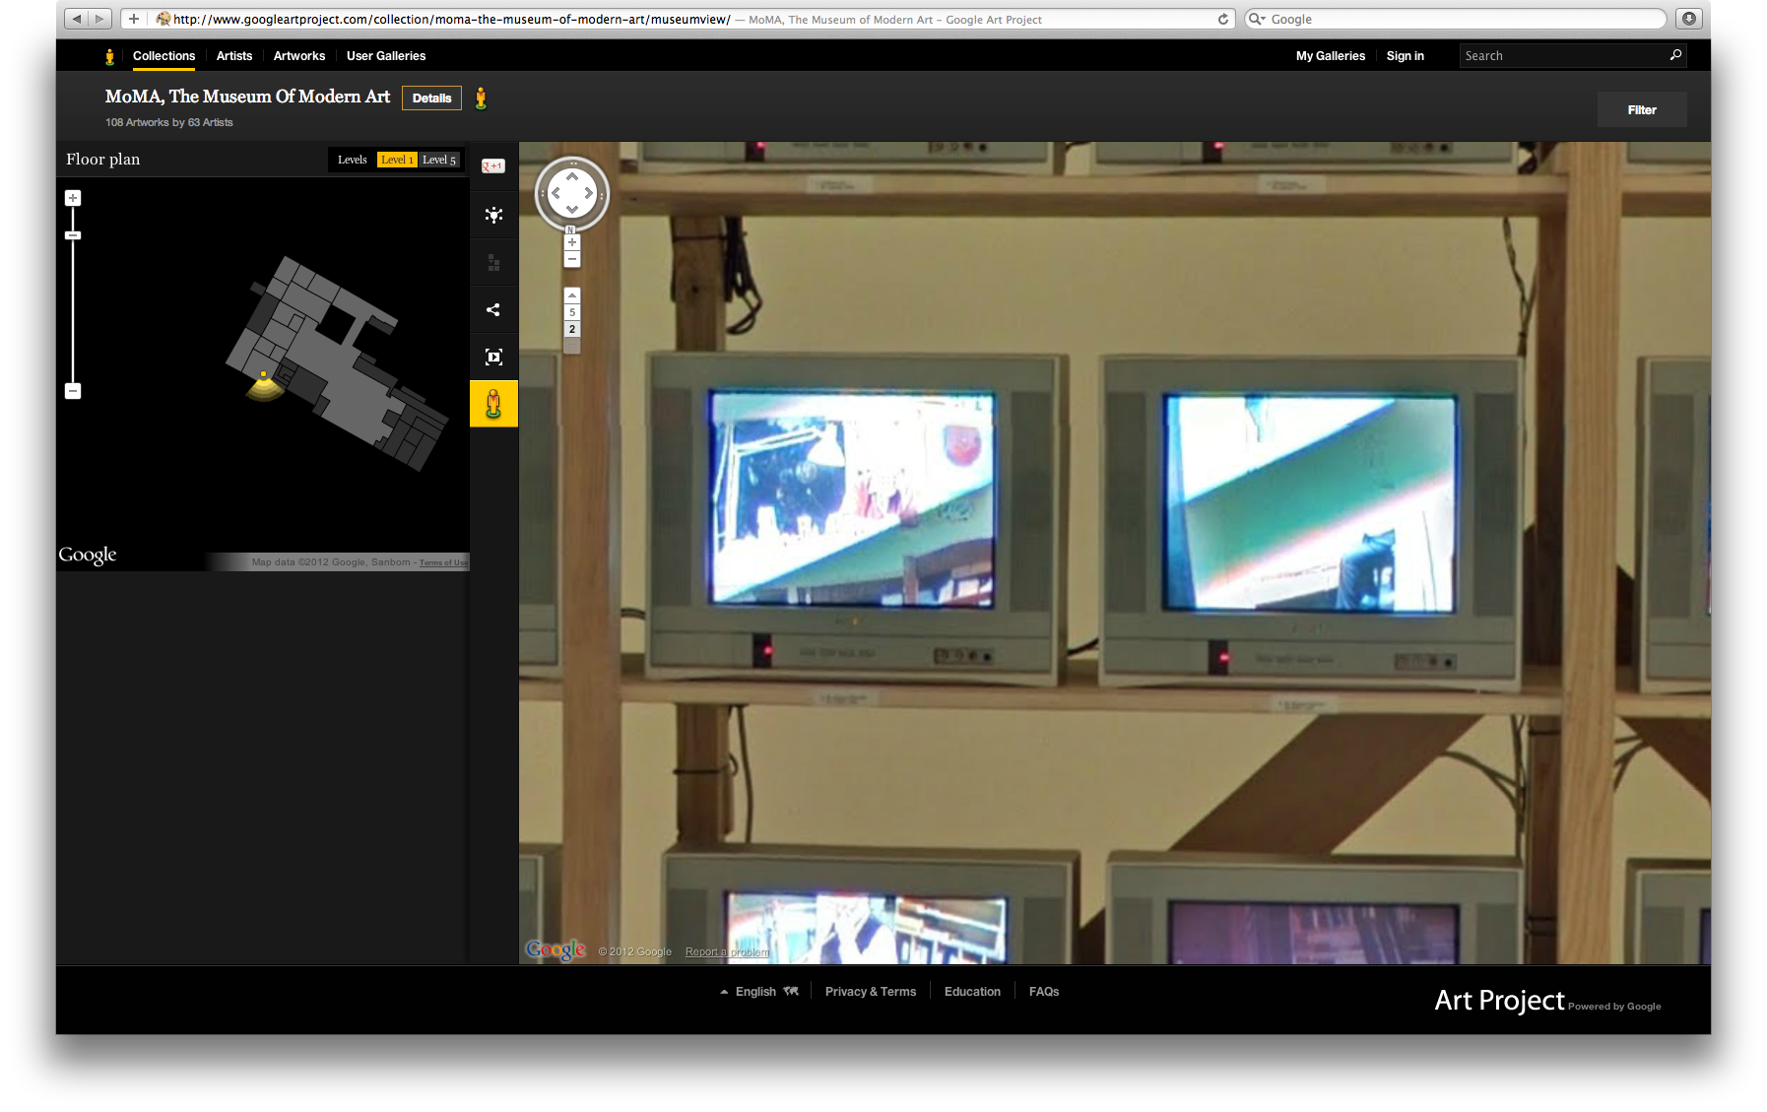1767x1112 pixels.
Task: Zoom in on the museum street view
Action: 572,242
